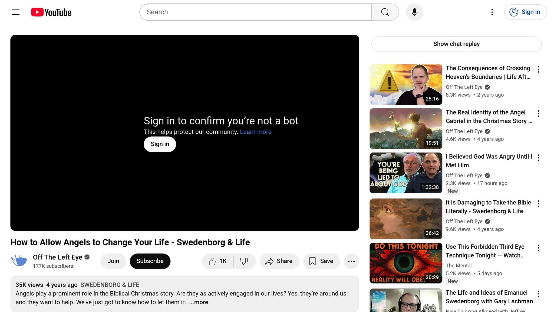
Task: Expand description with ...more
Action: [x=199, y=302]
